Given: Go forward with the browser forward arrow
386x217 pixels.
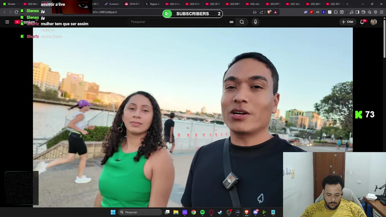Looking at the screenshot, I should pos(10,12).
